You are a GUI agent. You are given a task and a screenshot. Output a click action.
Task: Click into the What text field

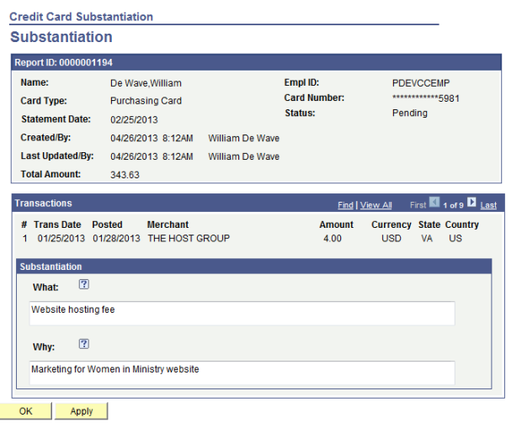coord(242,313)
